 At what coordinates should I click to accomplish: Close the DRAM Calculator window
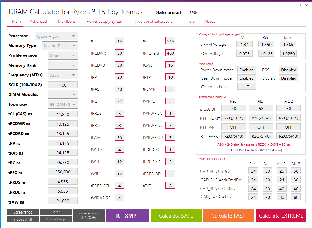point(306,5)
